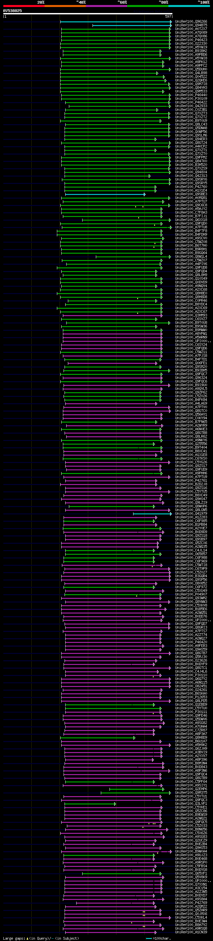
Task: Select hit label UniRef100_Q04522
Action: pyautogui.click(x=191, y=77)
